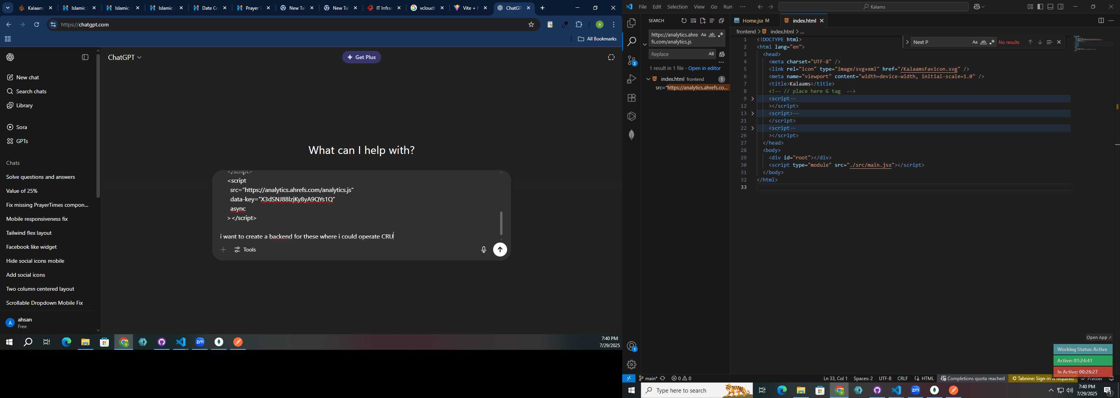Open new search editor icon

click(x=703, y=21)
